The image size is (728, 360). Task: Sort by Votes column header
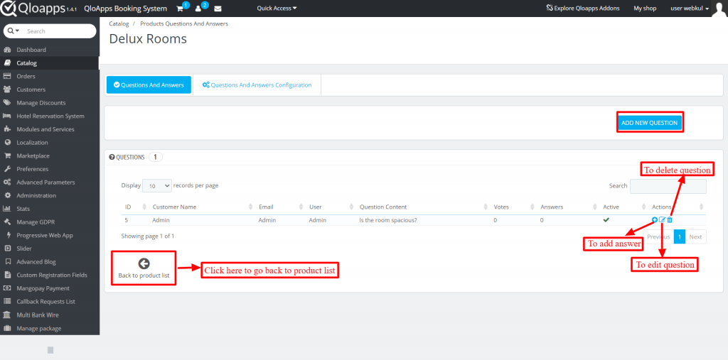point(501,207)
